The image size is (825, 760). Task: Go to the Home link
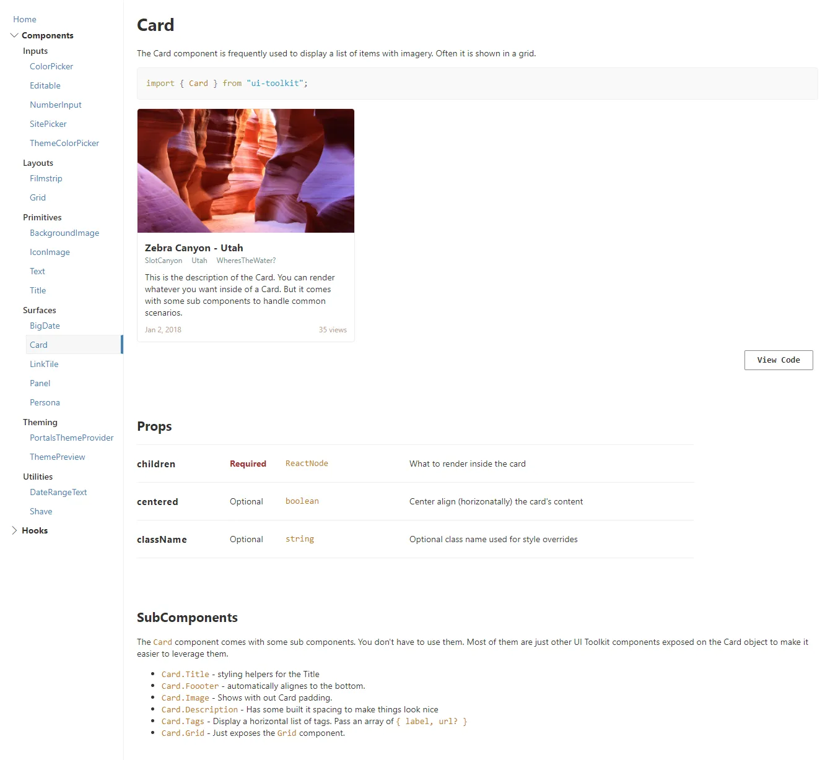(x=25, y=19)
